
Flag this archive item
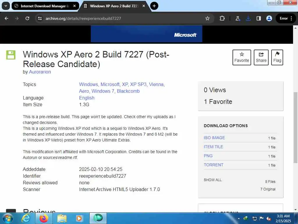(277, 57)
